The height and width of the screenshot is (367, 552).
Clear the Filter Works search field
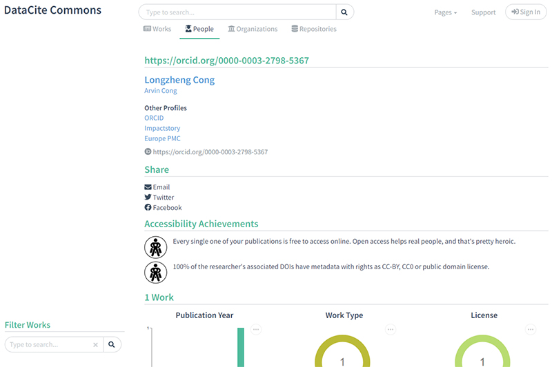[x=95, y=344]
